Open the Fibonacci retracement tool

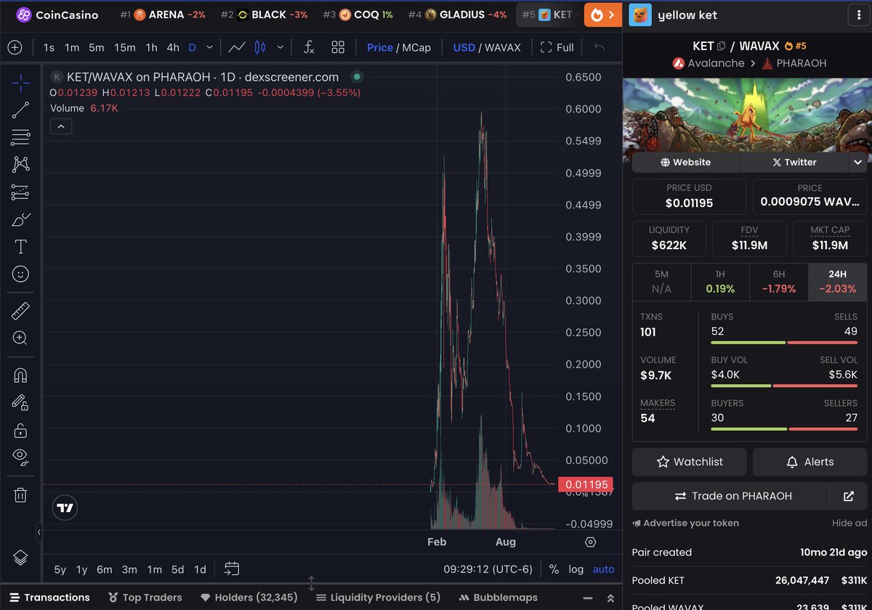(20, 137)
